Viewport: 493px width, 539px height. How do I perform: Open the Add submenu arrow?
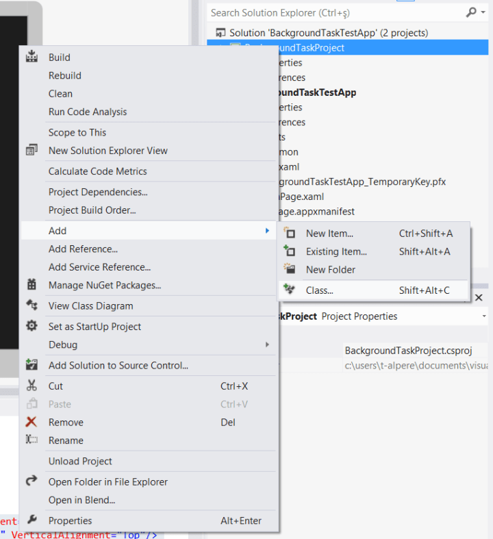267,231
